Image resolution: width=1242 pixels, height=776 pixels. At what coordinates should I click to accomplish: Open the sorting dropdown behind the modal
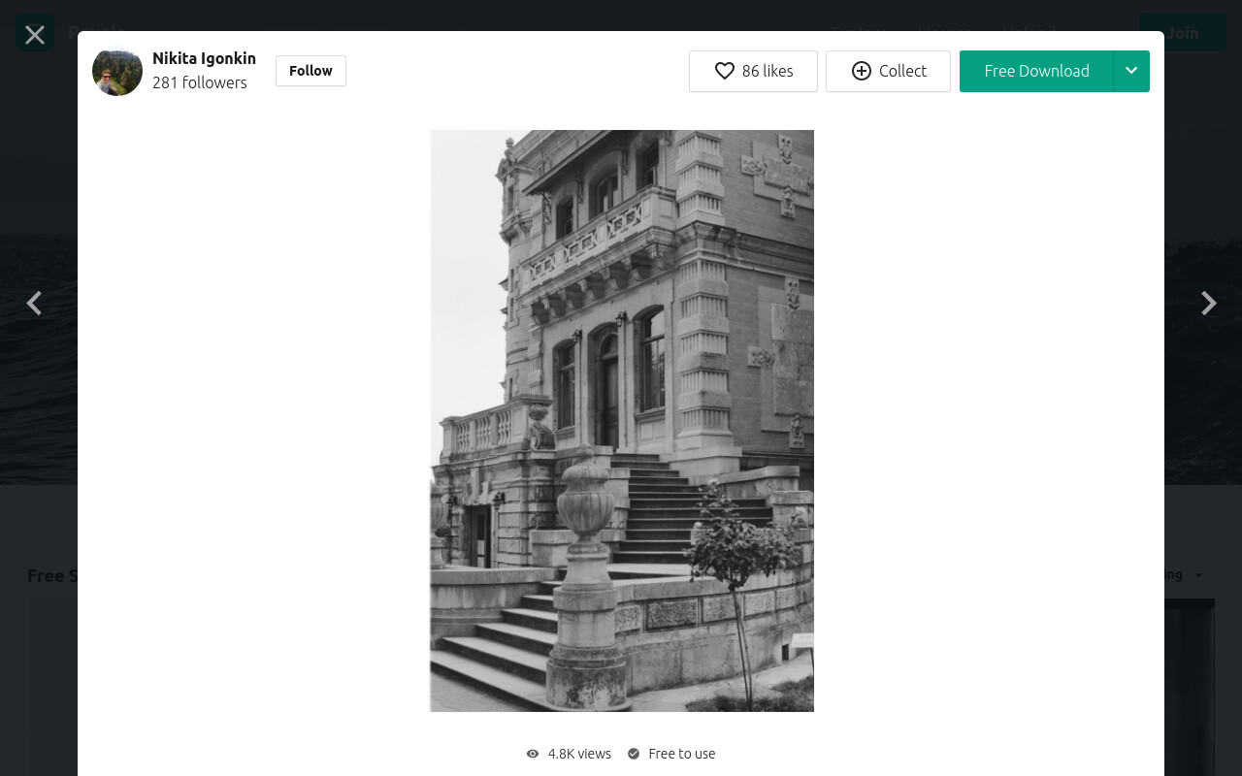tap(1185, 575)
